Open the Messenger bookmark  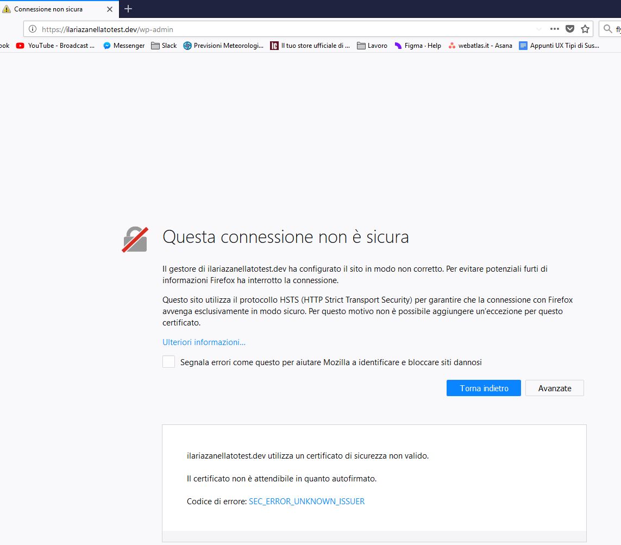point(124,46)
